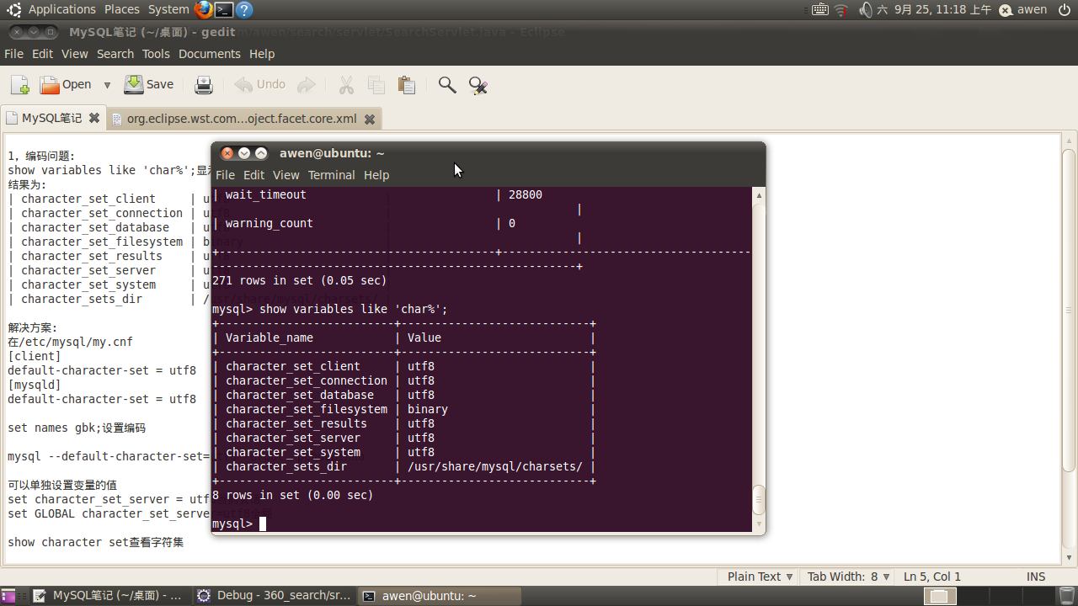The height and width of the screenshot is (606, 1078).
Task: Open the System menu in top panel
Action: pos(168,10)
